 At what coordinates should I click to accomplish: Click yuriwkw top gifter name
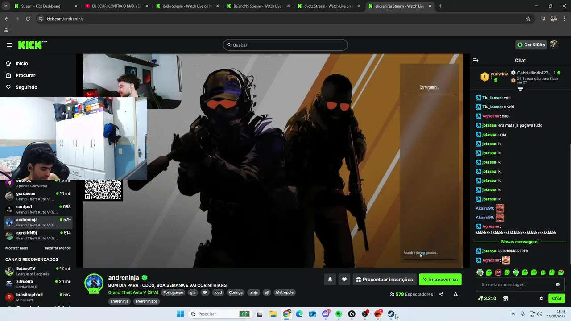(x=499, y=74)
